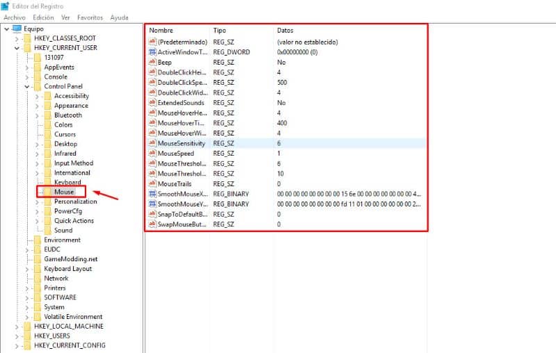Click the Cursors folder icon
Screen dimensions: 556x353
pos(48,134)
